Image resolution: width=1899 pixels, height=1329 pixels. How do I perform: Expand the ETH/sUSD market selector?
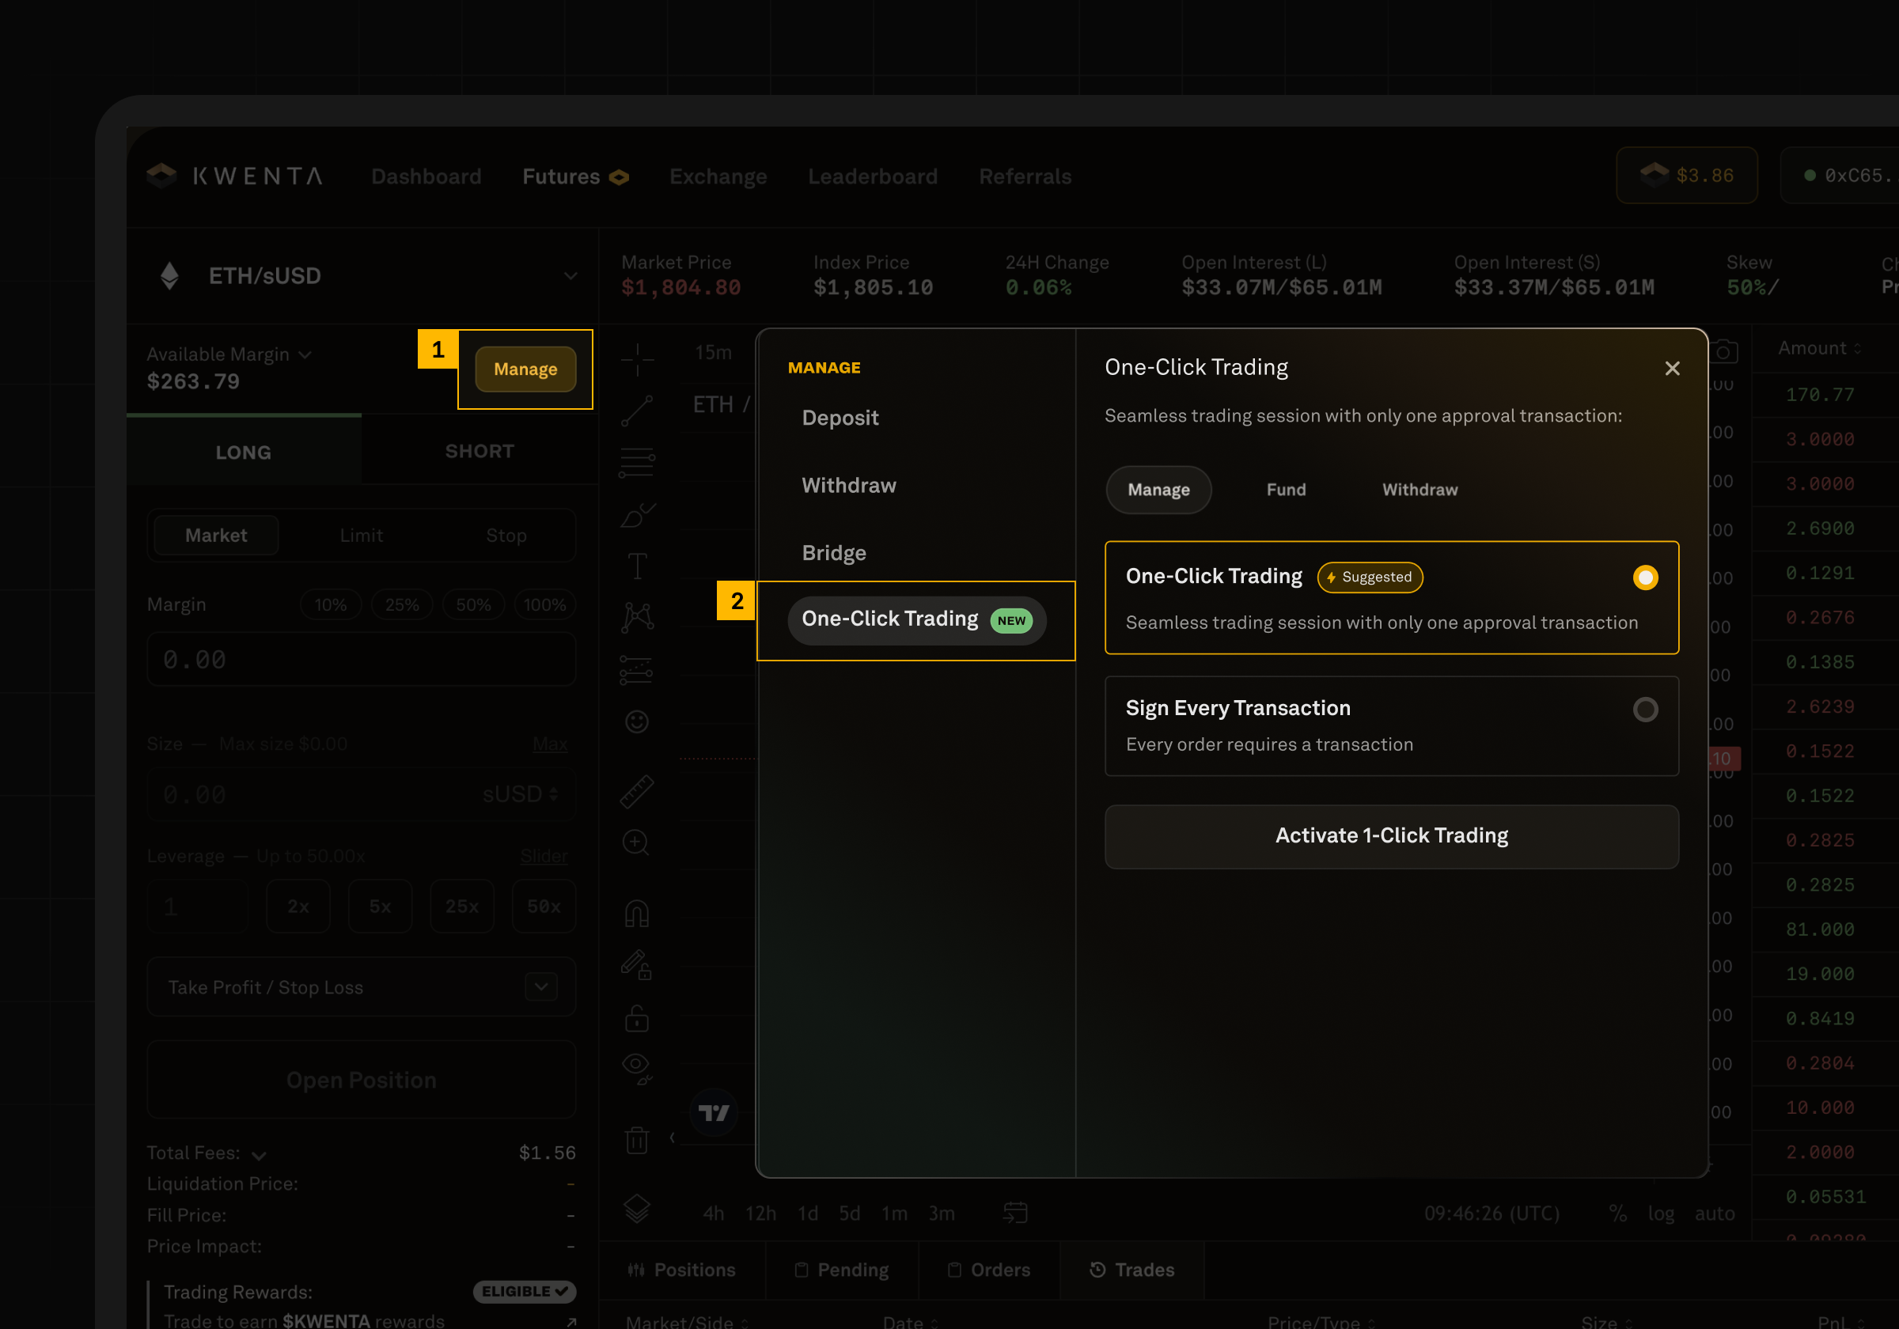pos(570,275)
